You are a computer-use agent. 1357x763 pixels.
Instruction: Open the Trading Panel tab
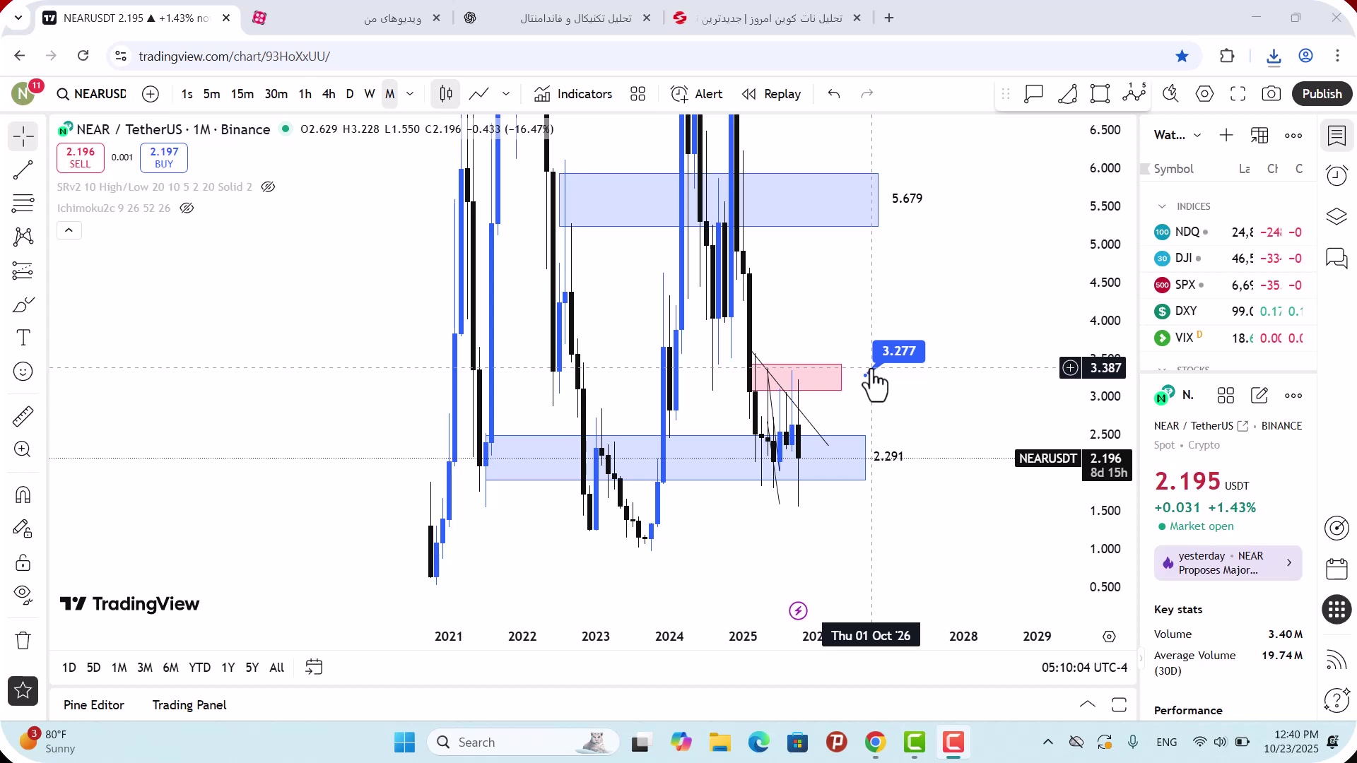point(189,705)
